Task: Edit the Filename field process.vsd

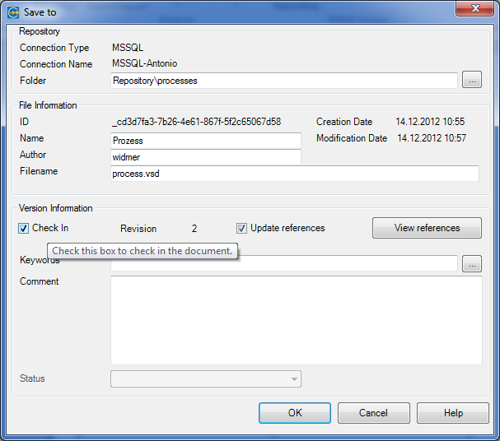Action: click(x=295, y=174)
